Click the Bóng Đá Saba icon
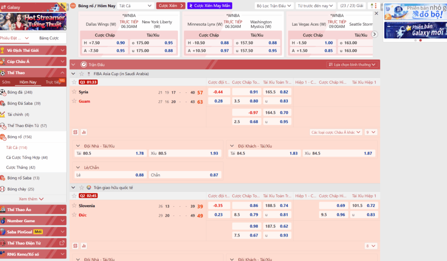 [3, 103]
